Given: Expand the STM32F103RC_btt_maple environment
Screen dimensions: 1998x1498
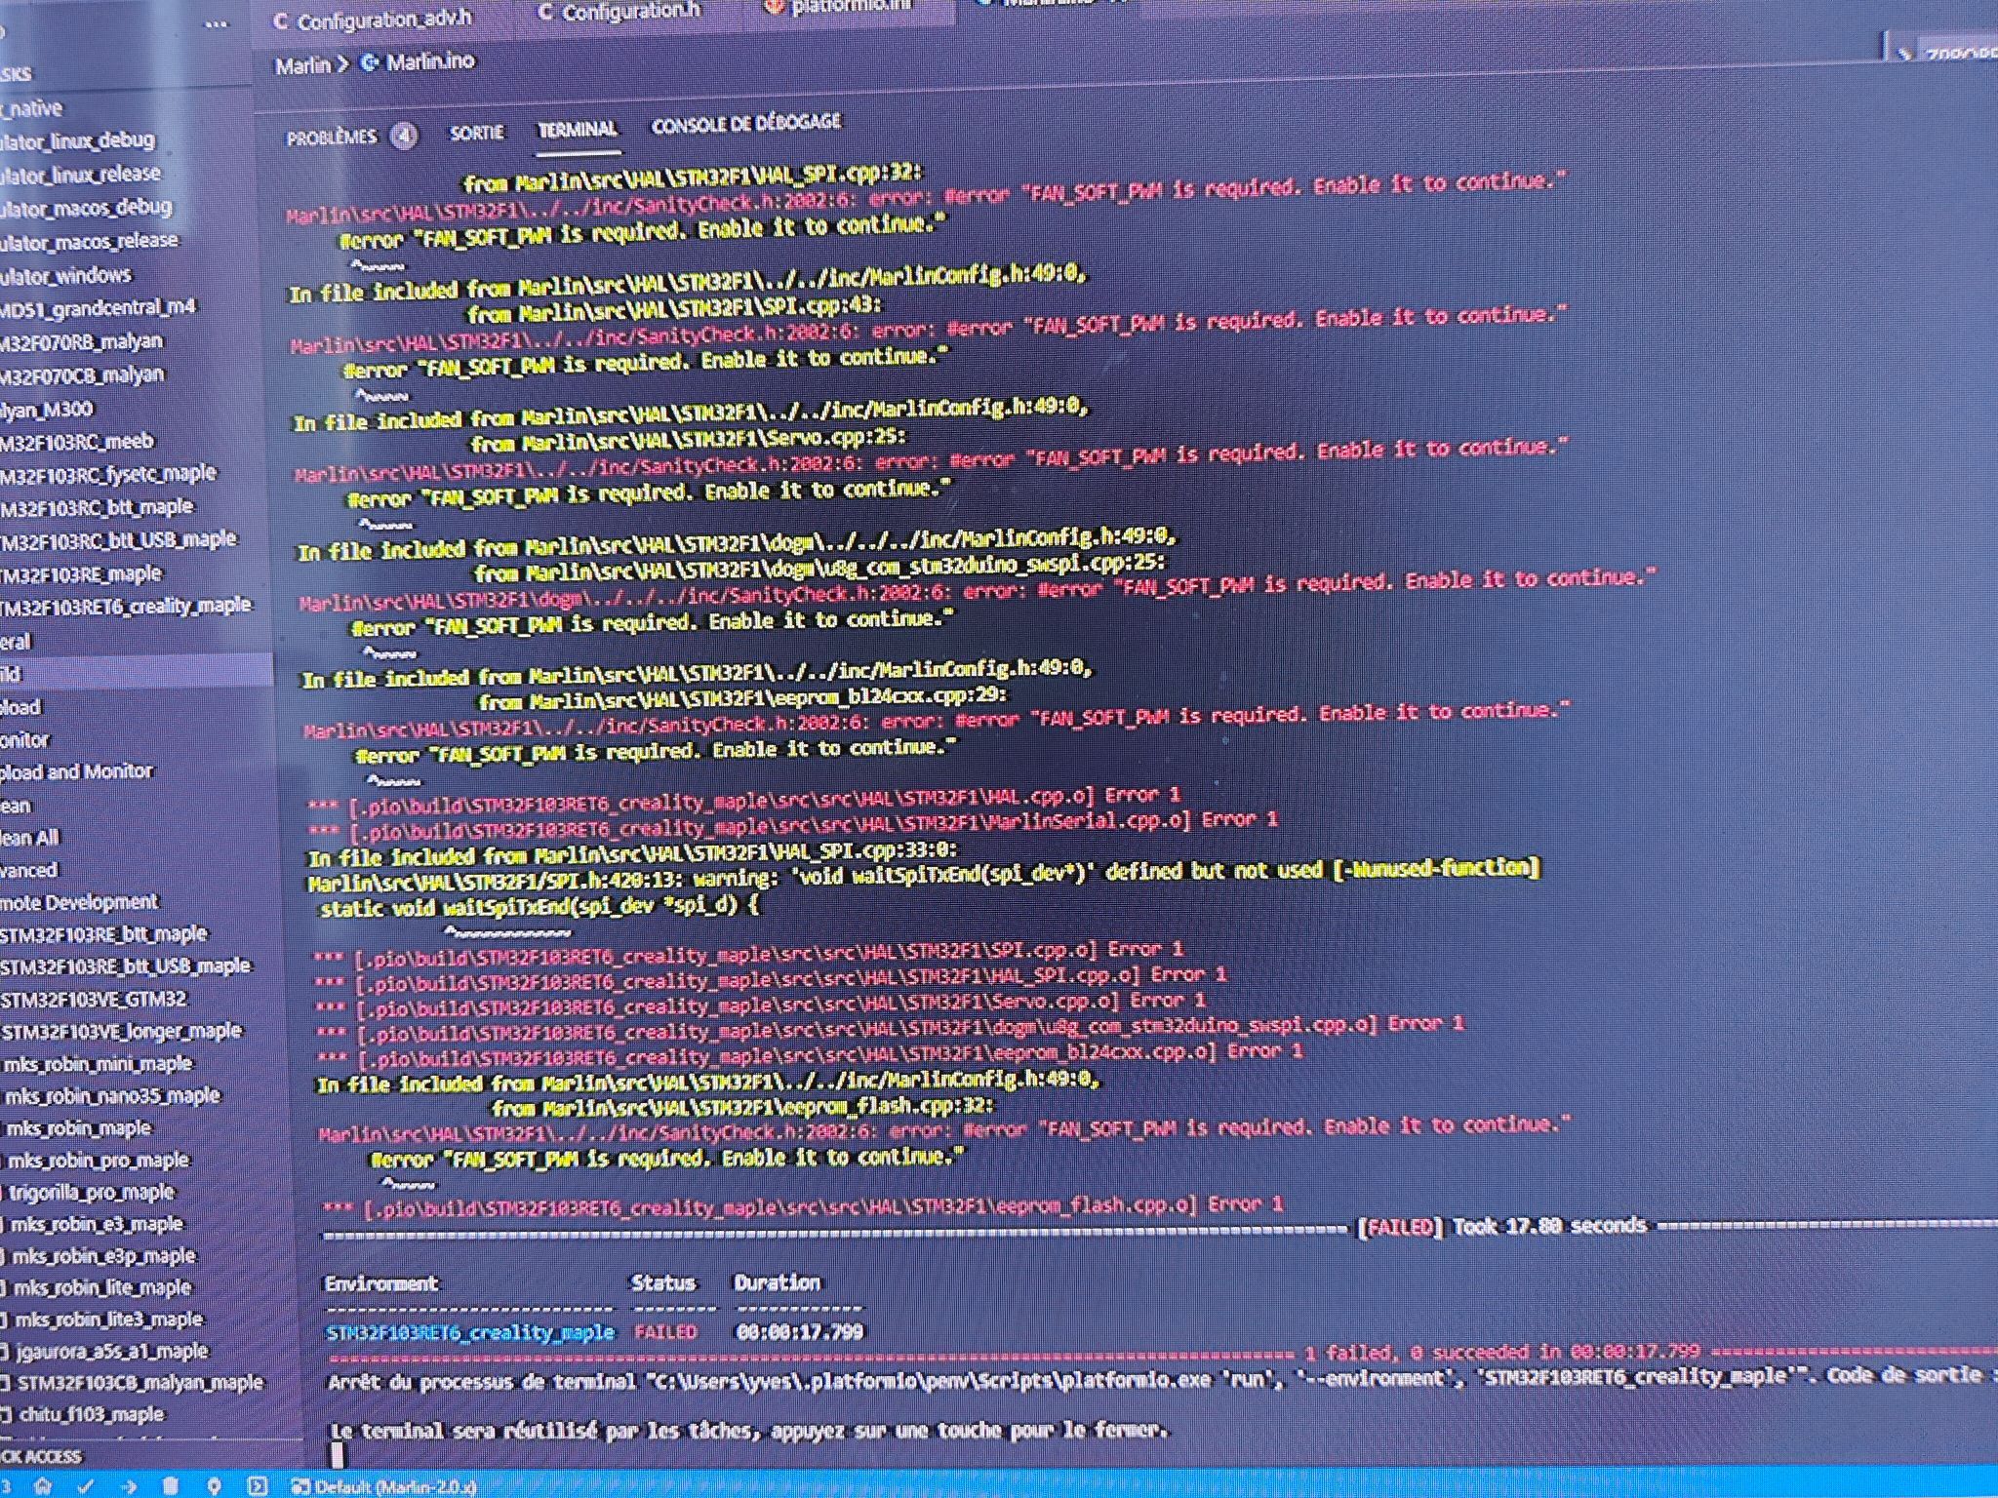Looking at the screenshot, I should [x=98, y=507].
